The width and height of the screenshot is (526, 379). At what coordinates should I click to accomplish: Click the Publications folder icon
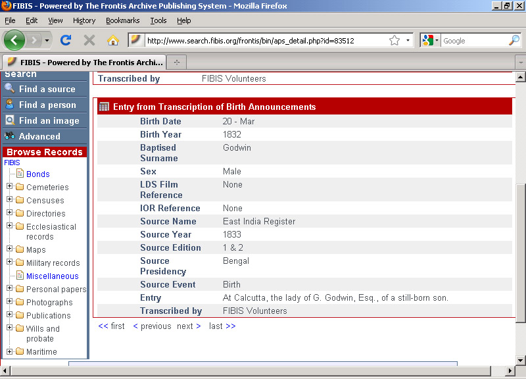click(20, 315)
